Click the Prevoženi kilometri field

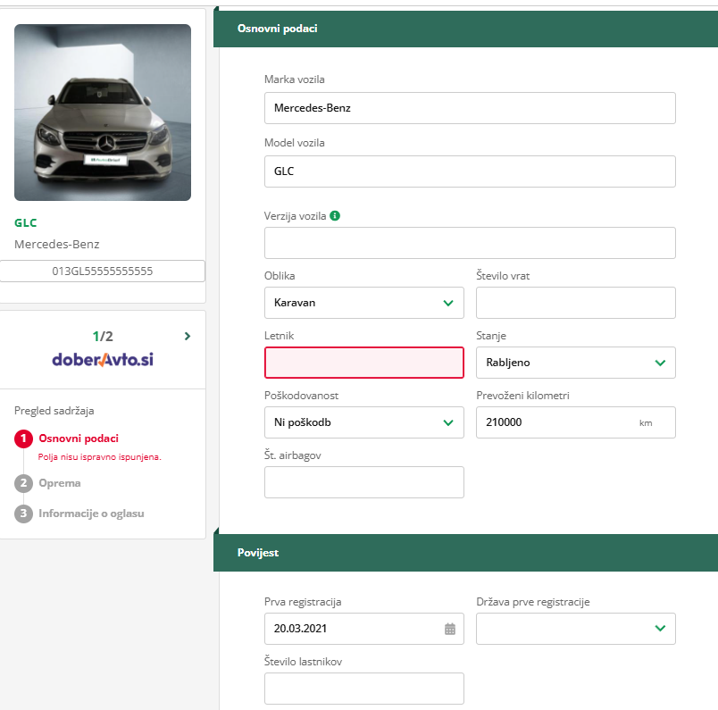[554, 422]
